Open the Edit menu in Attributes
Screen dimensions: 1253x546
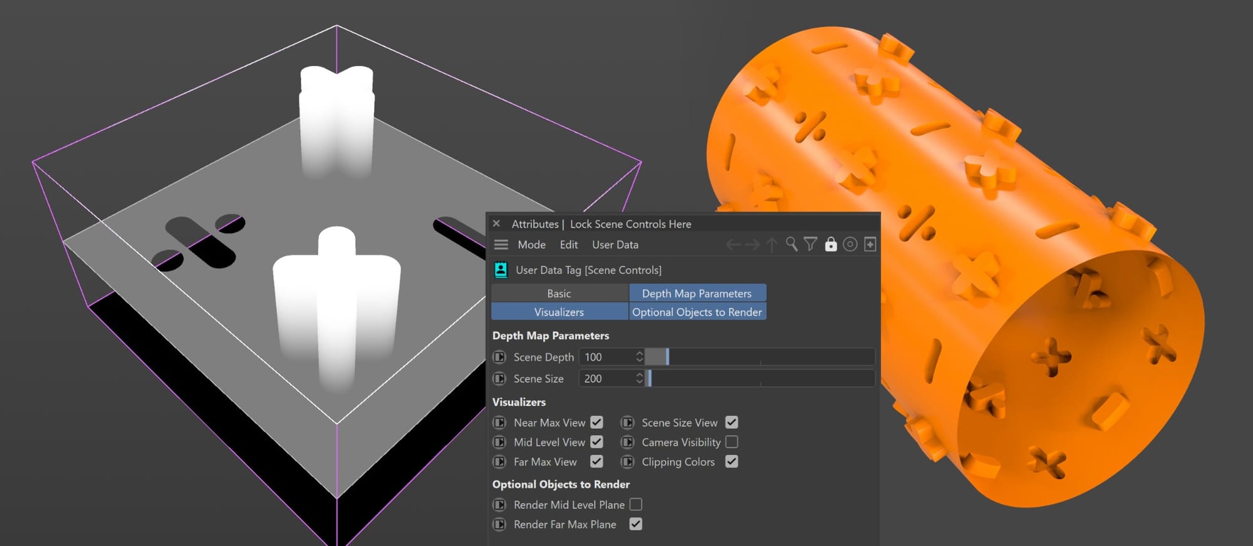(x=569, y=245)
